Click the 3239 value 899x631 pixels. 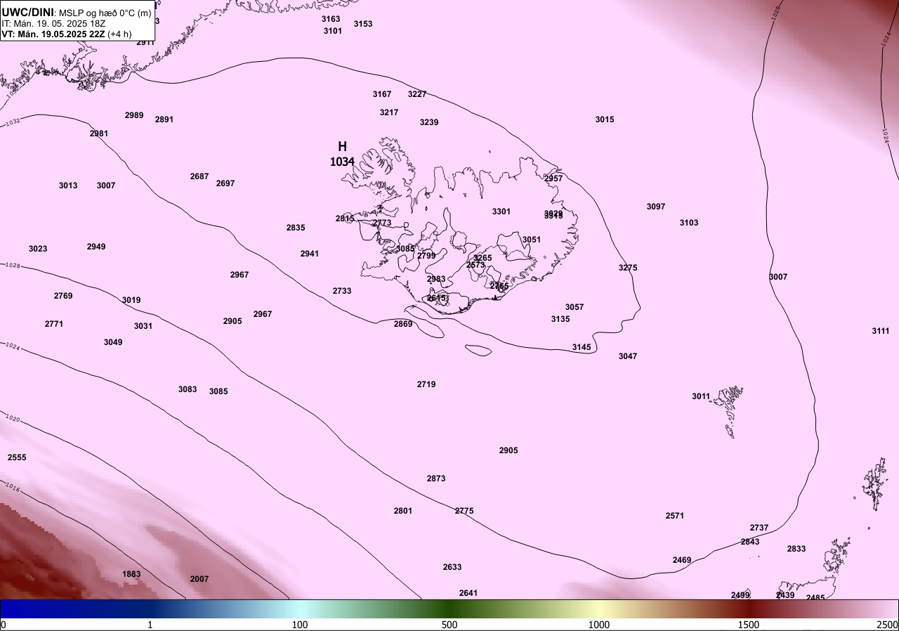tap(429, 122)
